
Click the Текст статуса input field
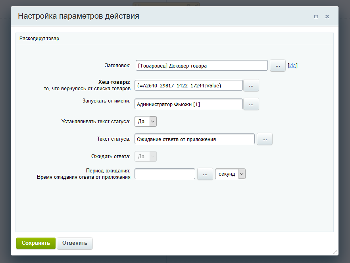point(194,139)
